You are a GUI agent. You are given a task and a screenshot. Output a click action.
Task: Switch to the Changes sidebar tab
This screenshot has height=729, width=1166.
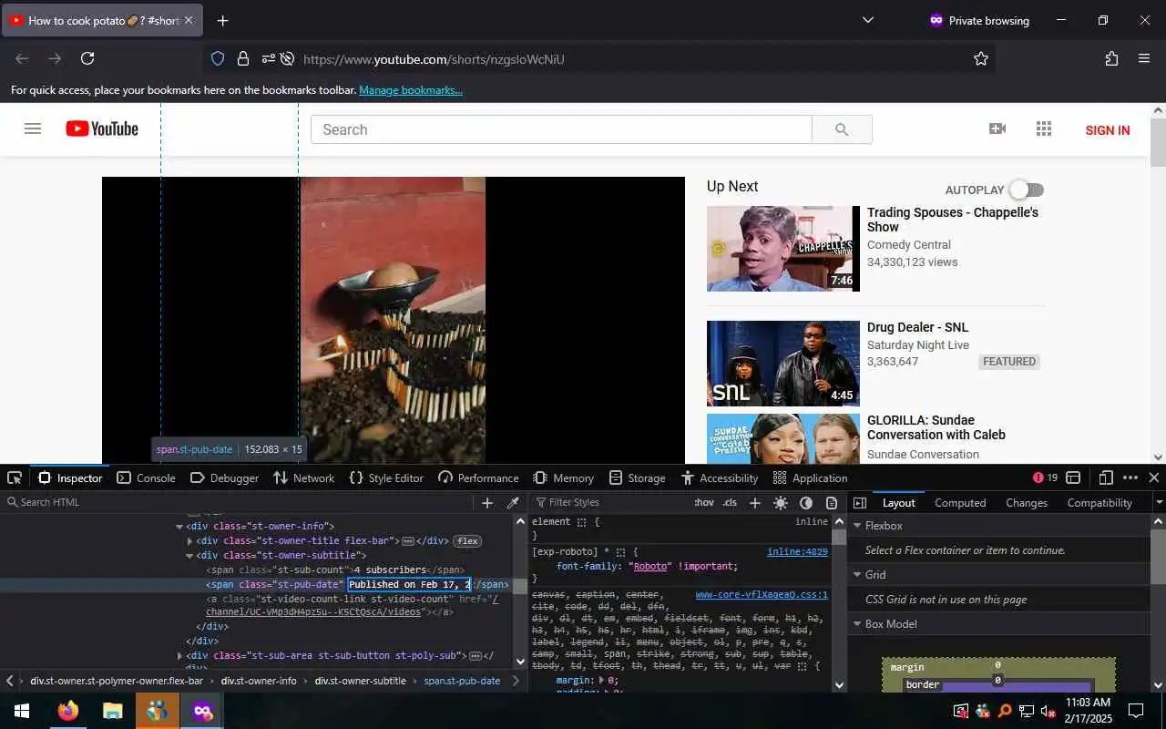(x=1027, y=502)
